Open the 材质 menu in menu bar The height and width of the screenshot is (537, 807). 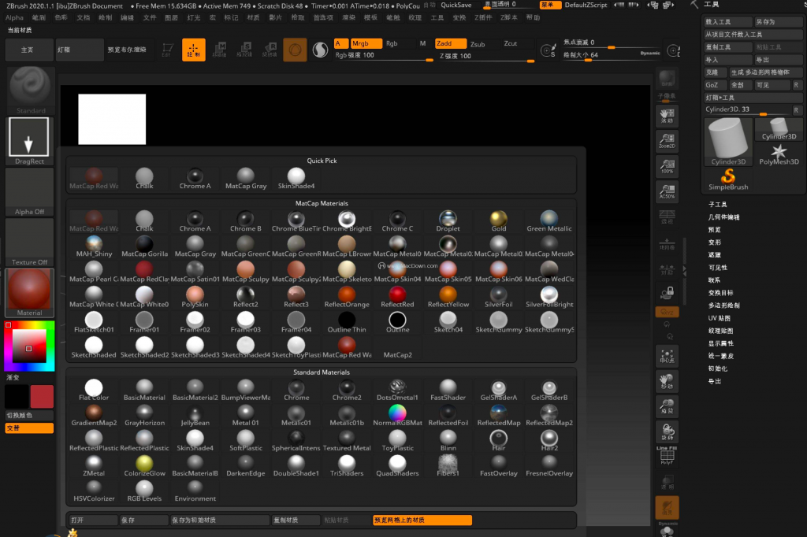tap(253, 17)
